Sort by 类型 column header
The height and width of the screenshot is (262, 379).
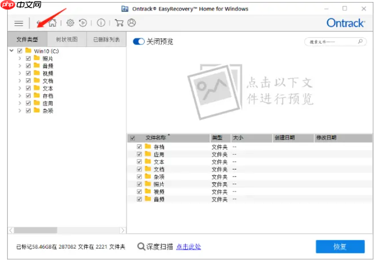click(220, 138)
